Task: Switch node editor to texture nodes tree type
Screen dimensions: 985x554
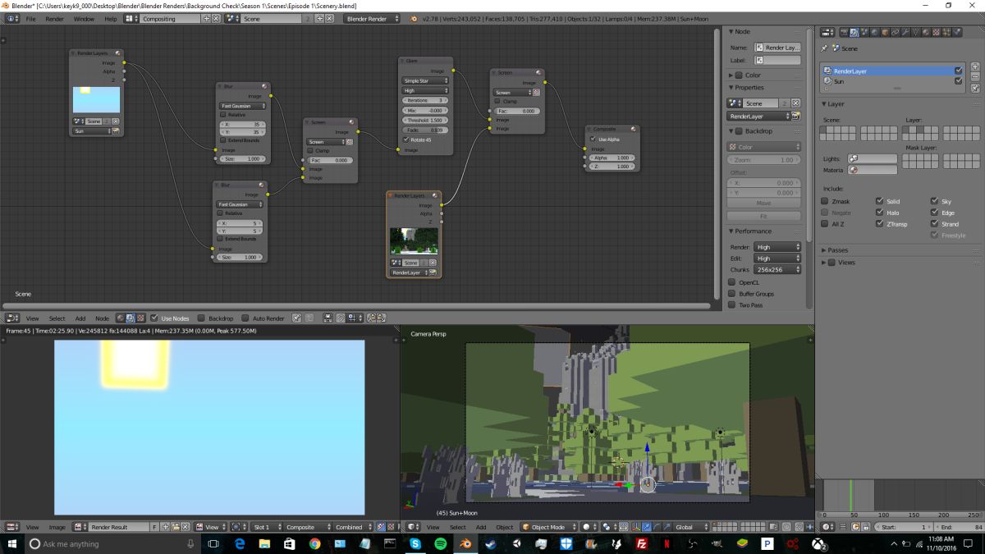Action: pos(140,318)
